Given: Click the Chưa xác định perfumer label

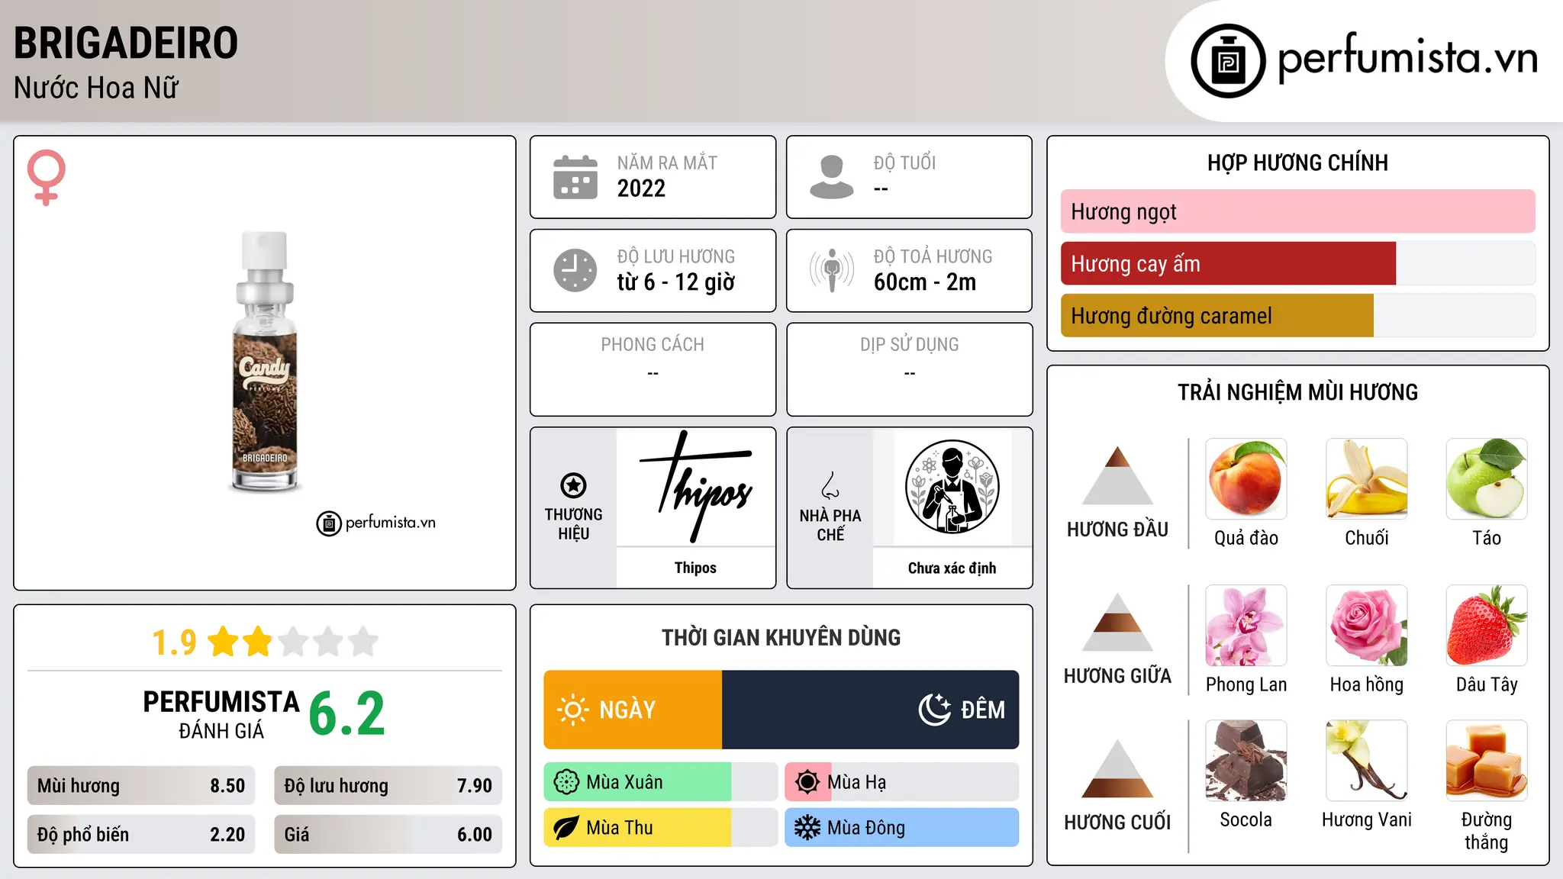Looking at the screenshot, I should 952,568.
